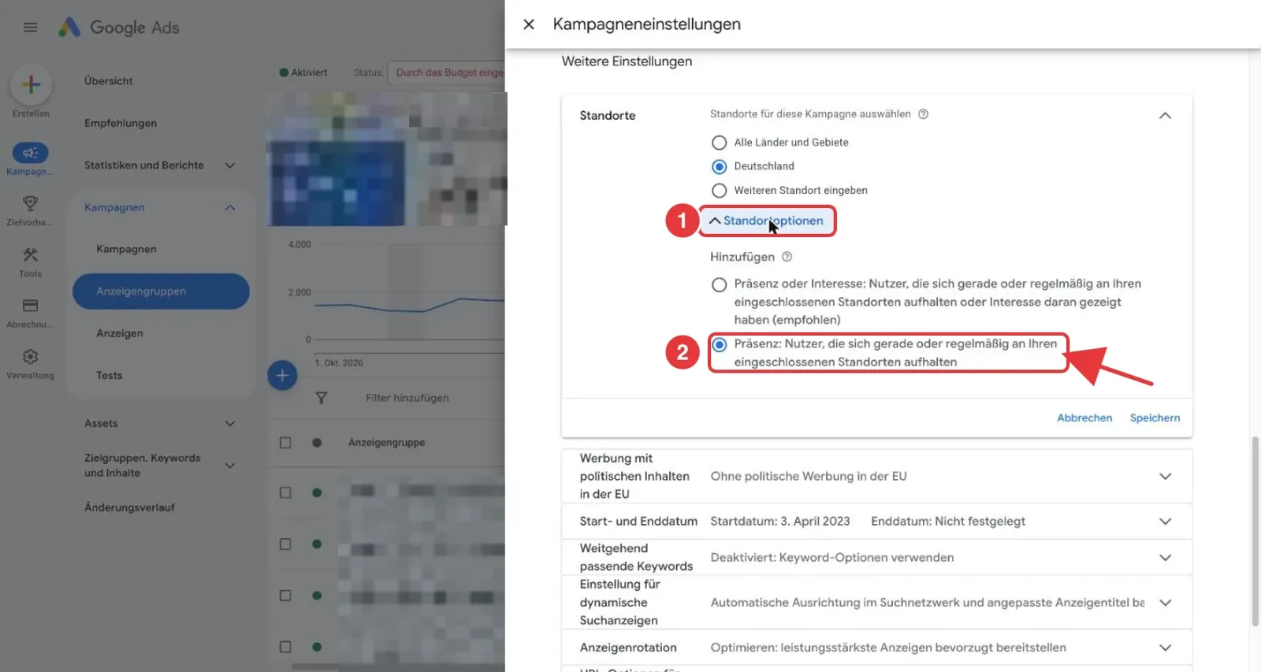Open the Kampagnen megaphone sidebar icon
The height and width of the screenshot is (672, 1261).
(x=30, y=153)
